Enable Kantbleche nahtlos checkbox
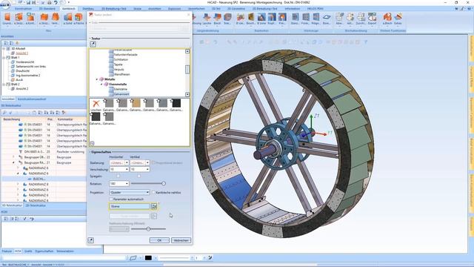 point(153,192)
